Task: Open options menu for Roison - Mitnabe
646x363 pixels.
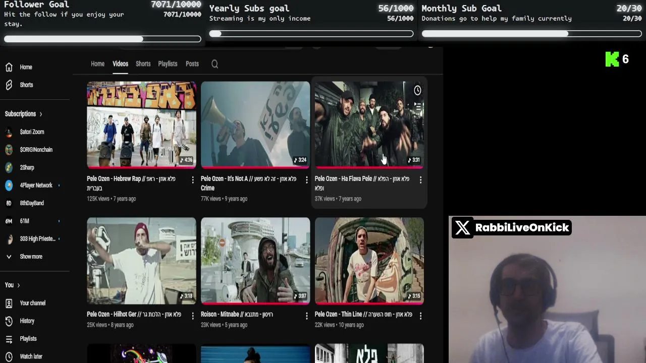Action: pos(306,316)
